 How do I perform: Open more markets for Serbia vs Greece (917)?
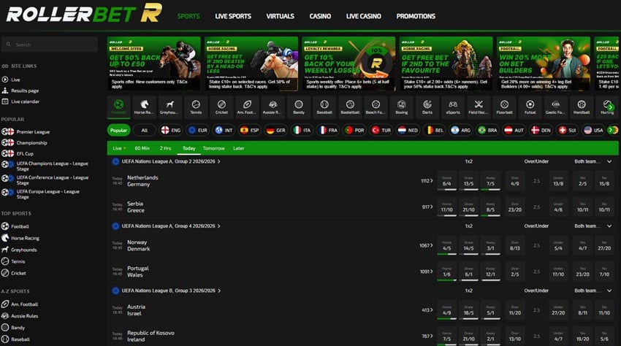[427, 207]
